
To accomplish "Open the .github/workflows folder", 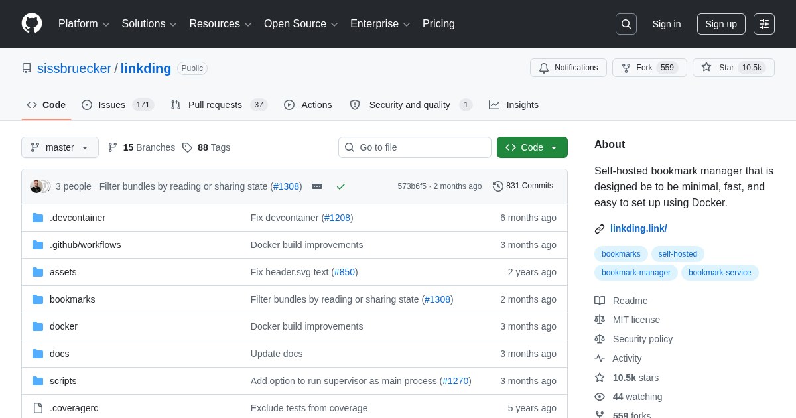I will click(x=86, y=245).
